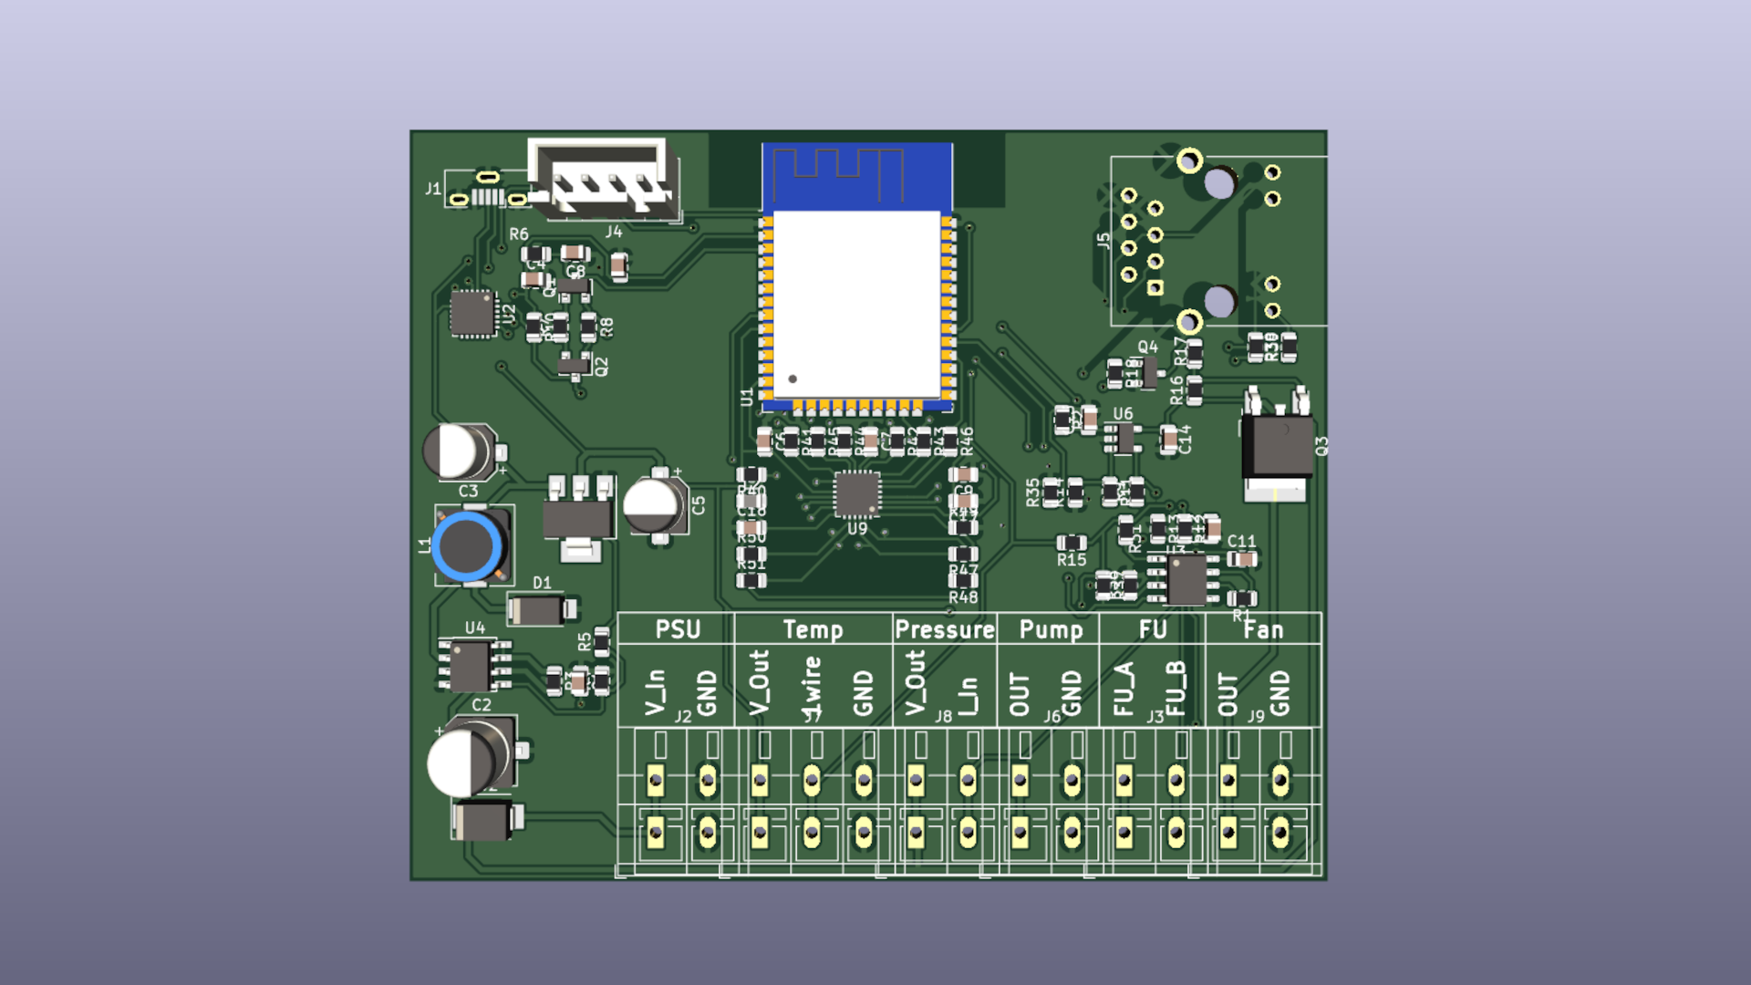This screenshot has width=1751, height=985.
Task: Select the U4 IC chip
Action: pyautogui.click(x=471, y=666)
